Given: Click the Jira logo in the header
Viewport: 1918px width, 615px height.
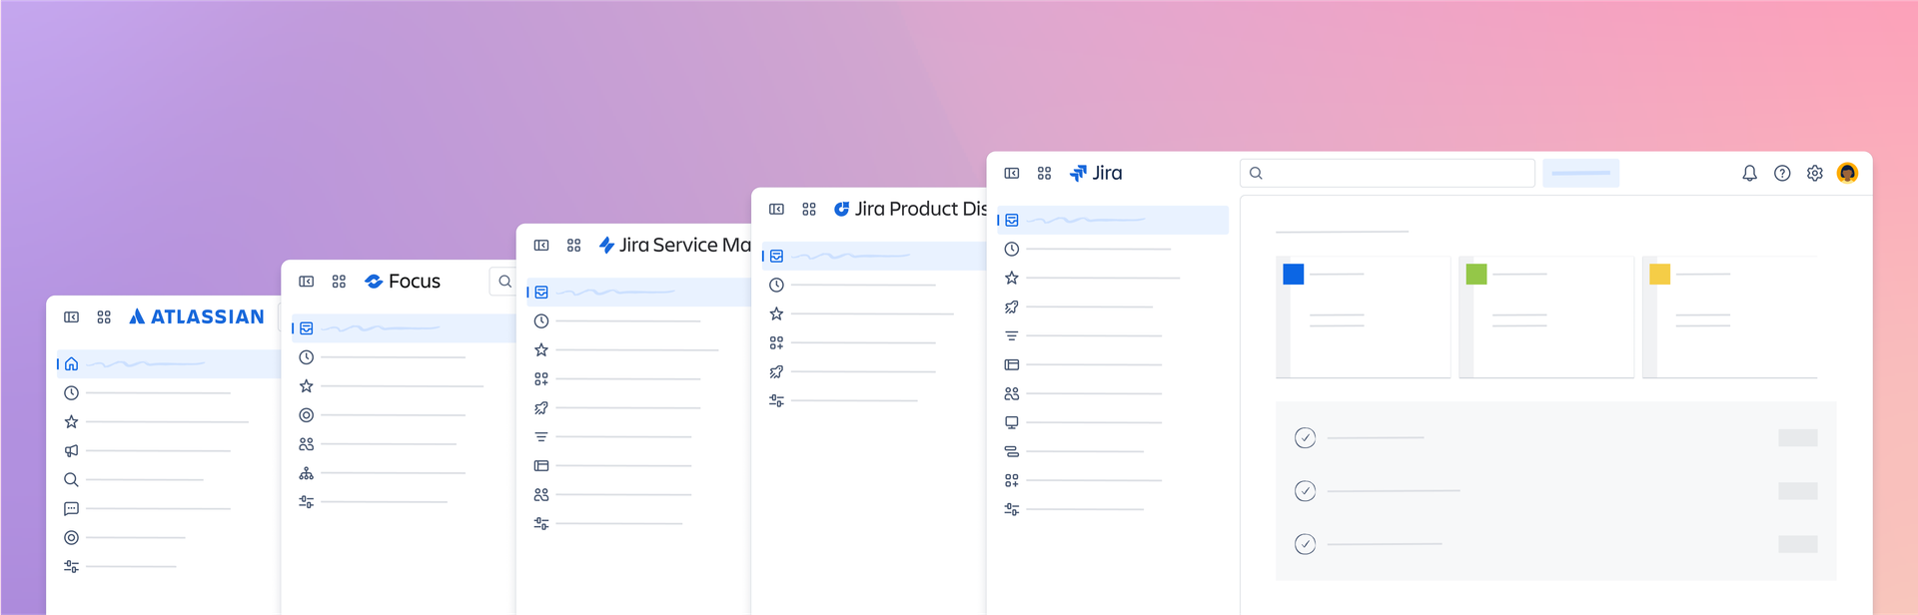Looking at the screenshot, I should pyautogui.click(x=1096, y=174).
